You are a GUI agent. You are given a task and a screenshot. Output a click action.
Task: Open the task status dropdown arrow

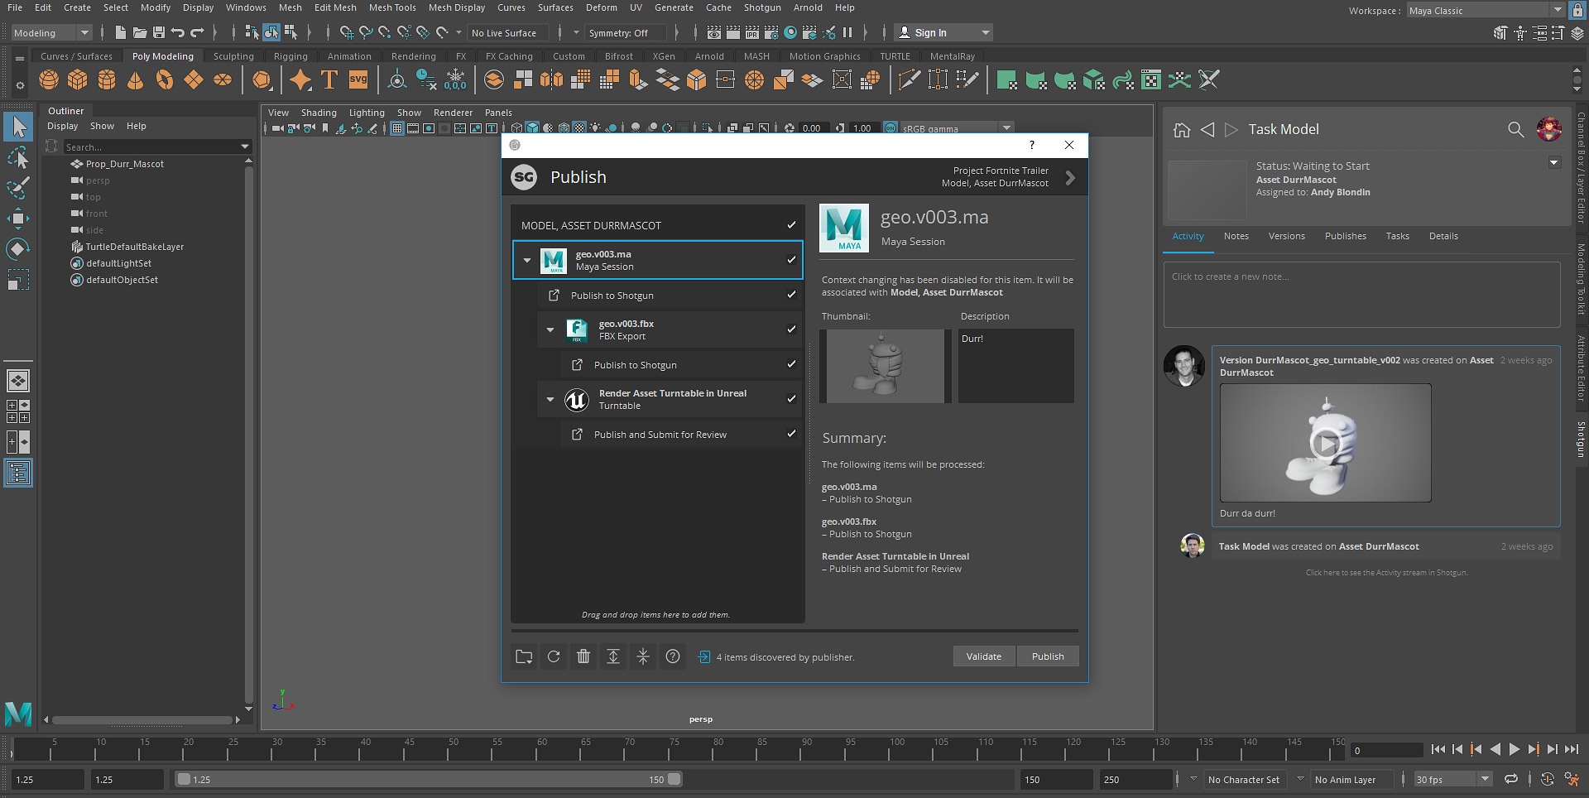click(x=1554, y=163)
